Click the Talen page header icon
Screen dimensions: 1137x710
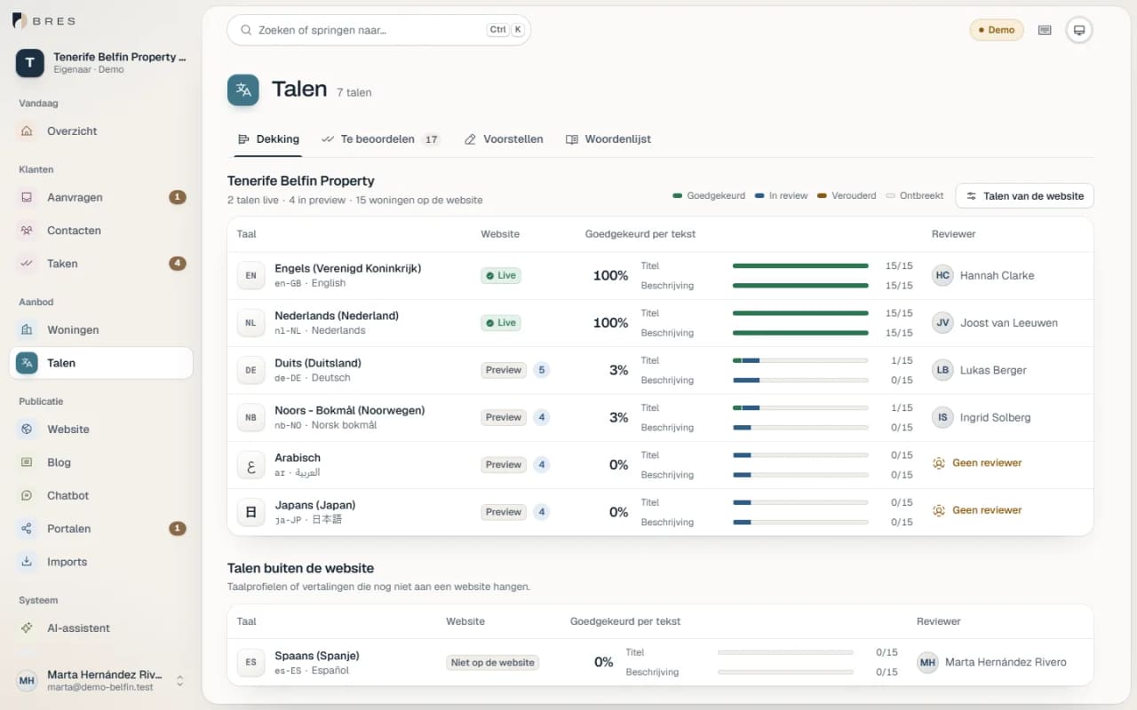click(243, 90)
